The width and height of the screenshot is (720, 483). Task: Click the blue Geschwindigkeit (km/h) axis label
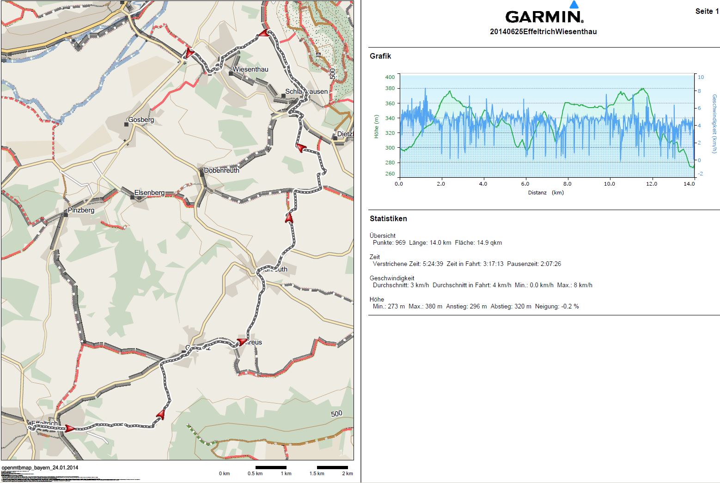coord(714,124)
